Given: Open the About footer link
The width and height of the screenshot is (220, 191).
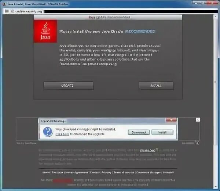Looking at the screenshot, I should [x=46, y=172].
